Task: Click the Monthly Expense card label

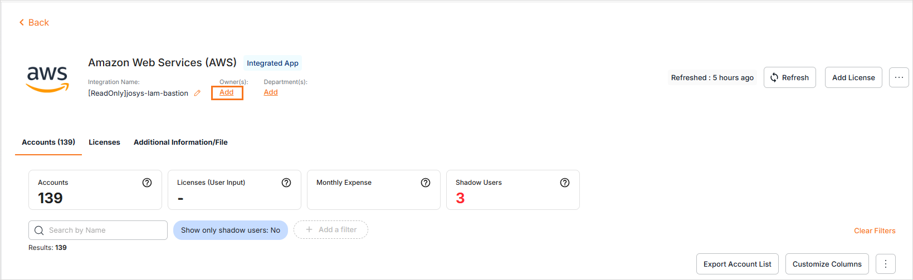Action: tap(344, 183)
